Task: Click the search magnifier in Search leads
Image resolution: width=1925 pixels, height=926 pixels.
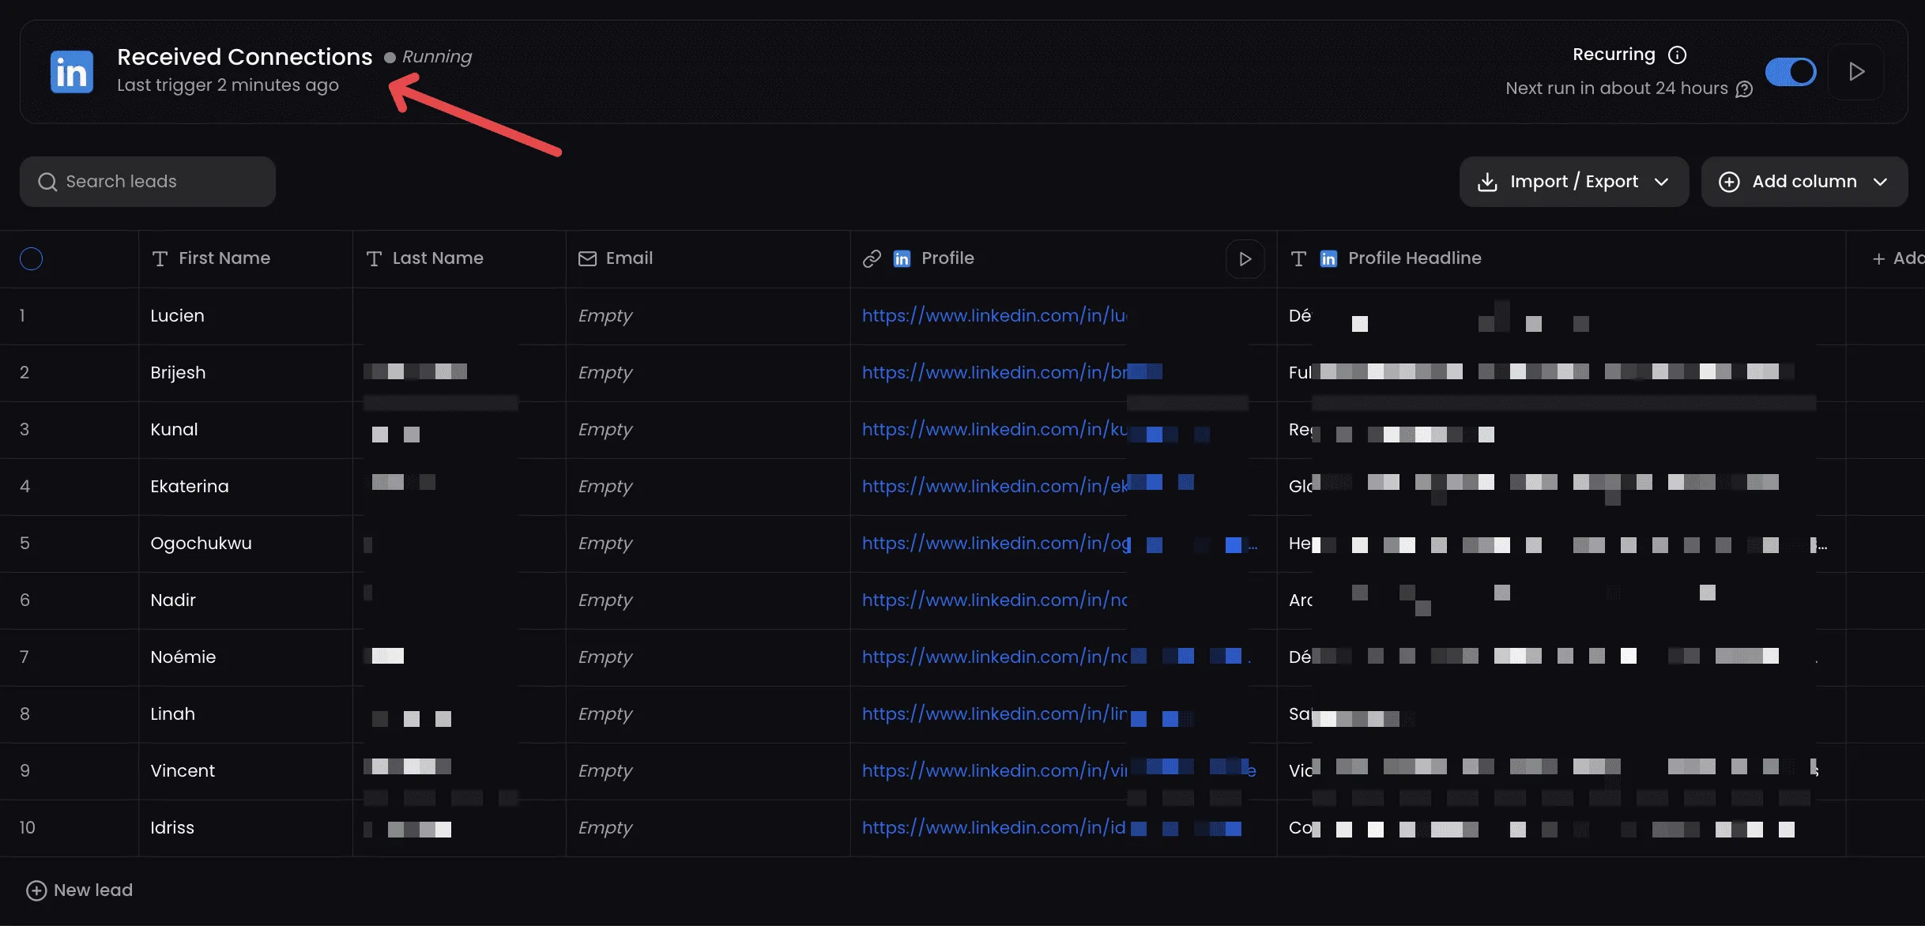Action: point(47,181)
